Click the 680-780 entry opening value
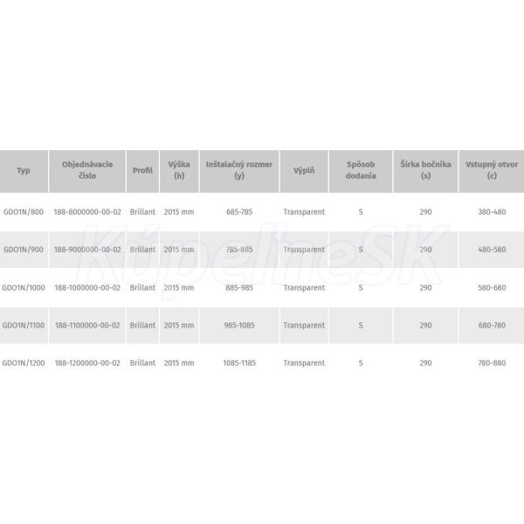This screenshot has height=524, width=524. coord(492,325)
